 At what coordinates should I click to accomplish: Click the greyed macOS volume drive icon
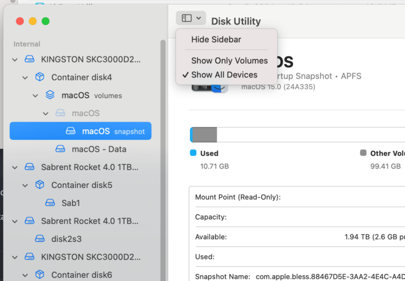click(60, 113)
